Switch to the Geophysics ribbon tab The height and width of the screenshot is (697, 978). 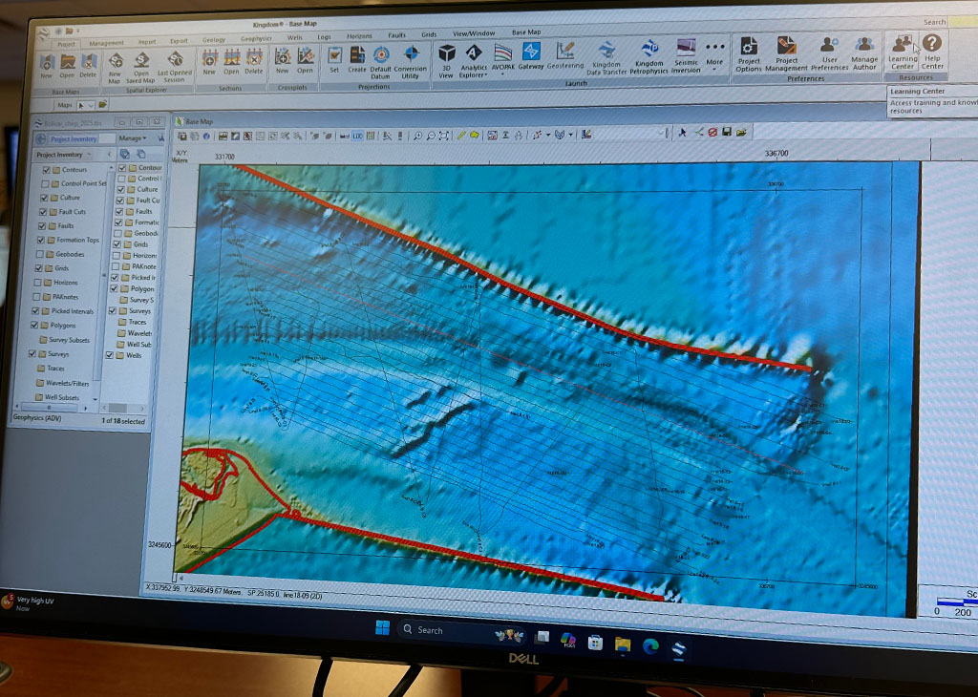(256, 40)
